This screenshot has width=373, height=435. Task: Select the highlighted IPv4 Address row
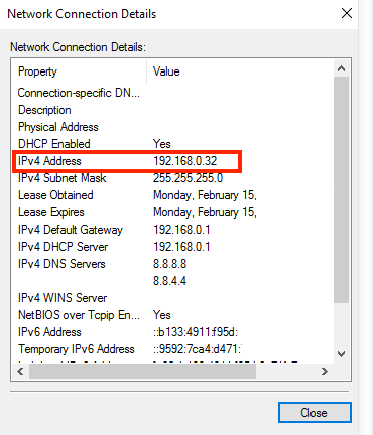click(101, 161)
